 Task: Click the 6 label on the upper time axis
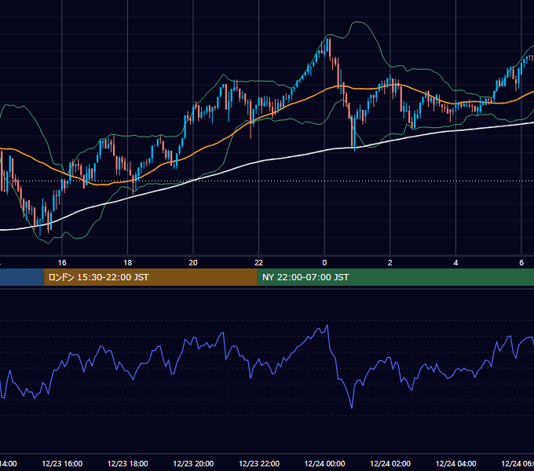521,262
